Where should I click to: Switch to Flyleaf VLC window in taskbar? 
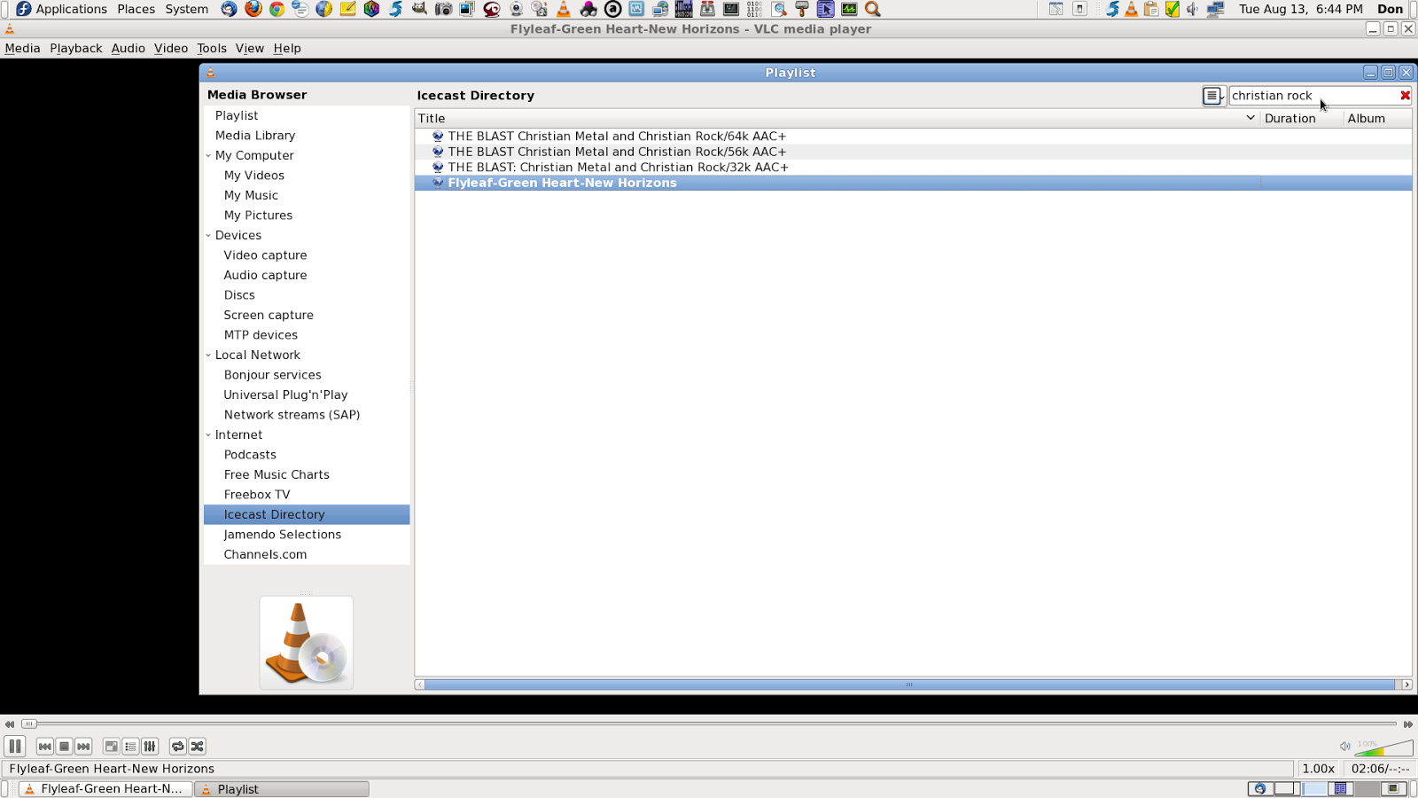(105, 789)
